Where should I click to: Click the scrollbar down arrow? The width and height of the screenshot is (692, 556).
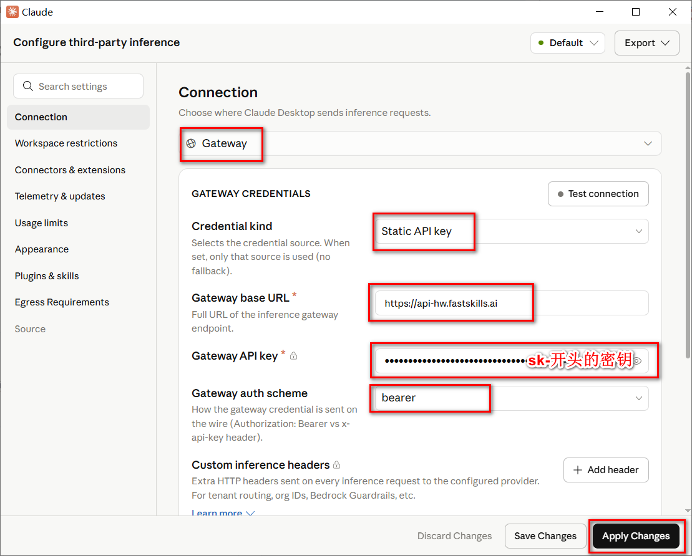[x=688, y=510]
